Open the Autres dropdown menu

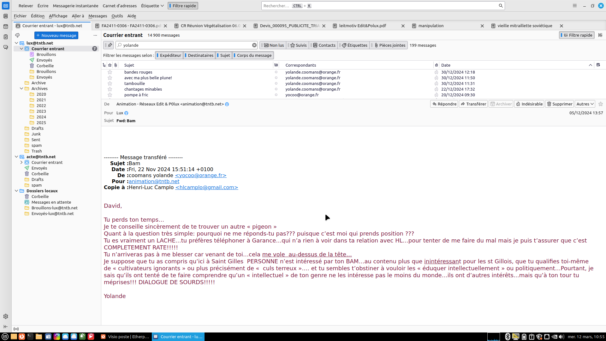pyautogui.click(x=585, y=104)
